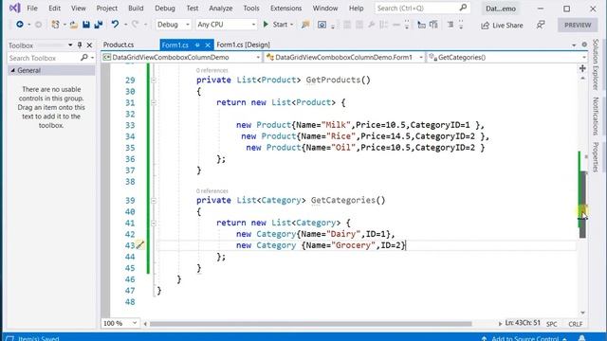Viewport: 607px width, 341px height.
Task: Close the Toolbox panel
Action: point(89,45)
